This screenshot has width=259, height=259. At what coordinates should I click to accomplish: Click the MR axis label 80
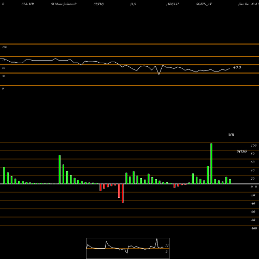tap(253, 154)
